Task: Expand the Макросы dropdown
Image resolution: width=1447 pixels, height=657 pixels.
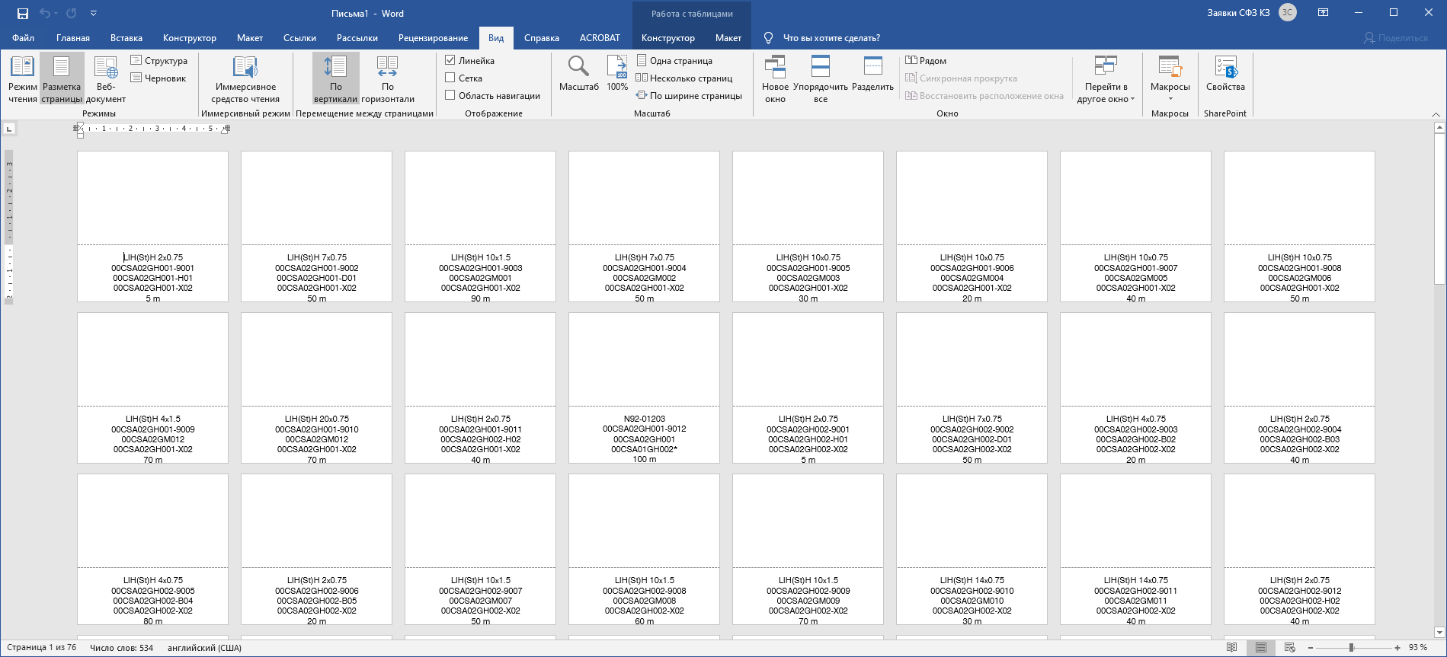Action: 1170,98
